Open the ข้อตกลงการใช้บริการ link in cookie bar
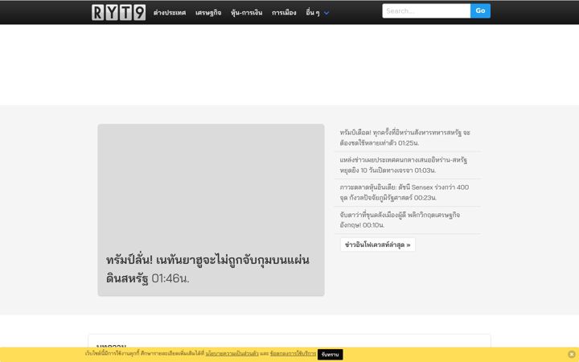 click(294, 353)
